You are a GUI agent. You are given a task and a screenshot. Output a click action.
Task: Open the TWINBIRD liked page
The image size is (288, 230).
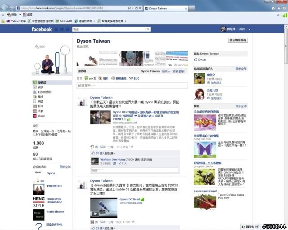[54, 186]
